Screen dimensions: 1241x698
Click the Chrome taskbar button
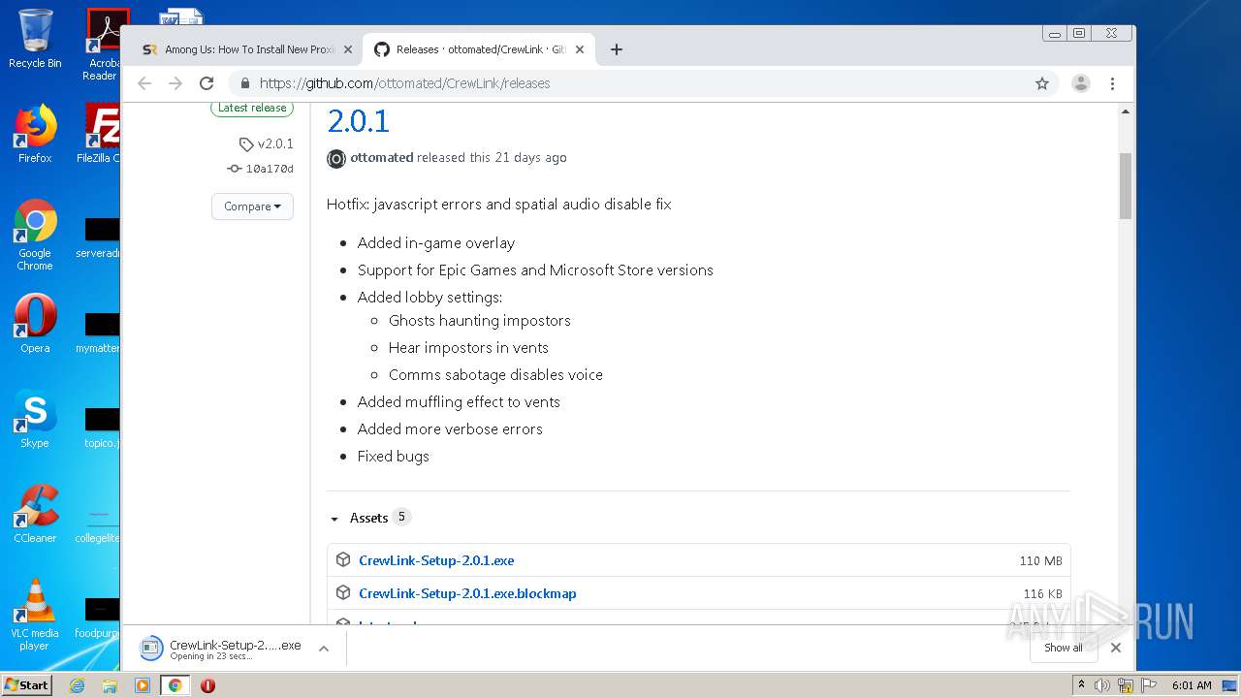coord(175,685)
